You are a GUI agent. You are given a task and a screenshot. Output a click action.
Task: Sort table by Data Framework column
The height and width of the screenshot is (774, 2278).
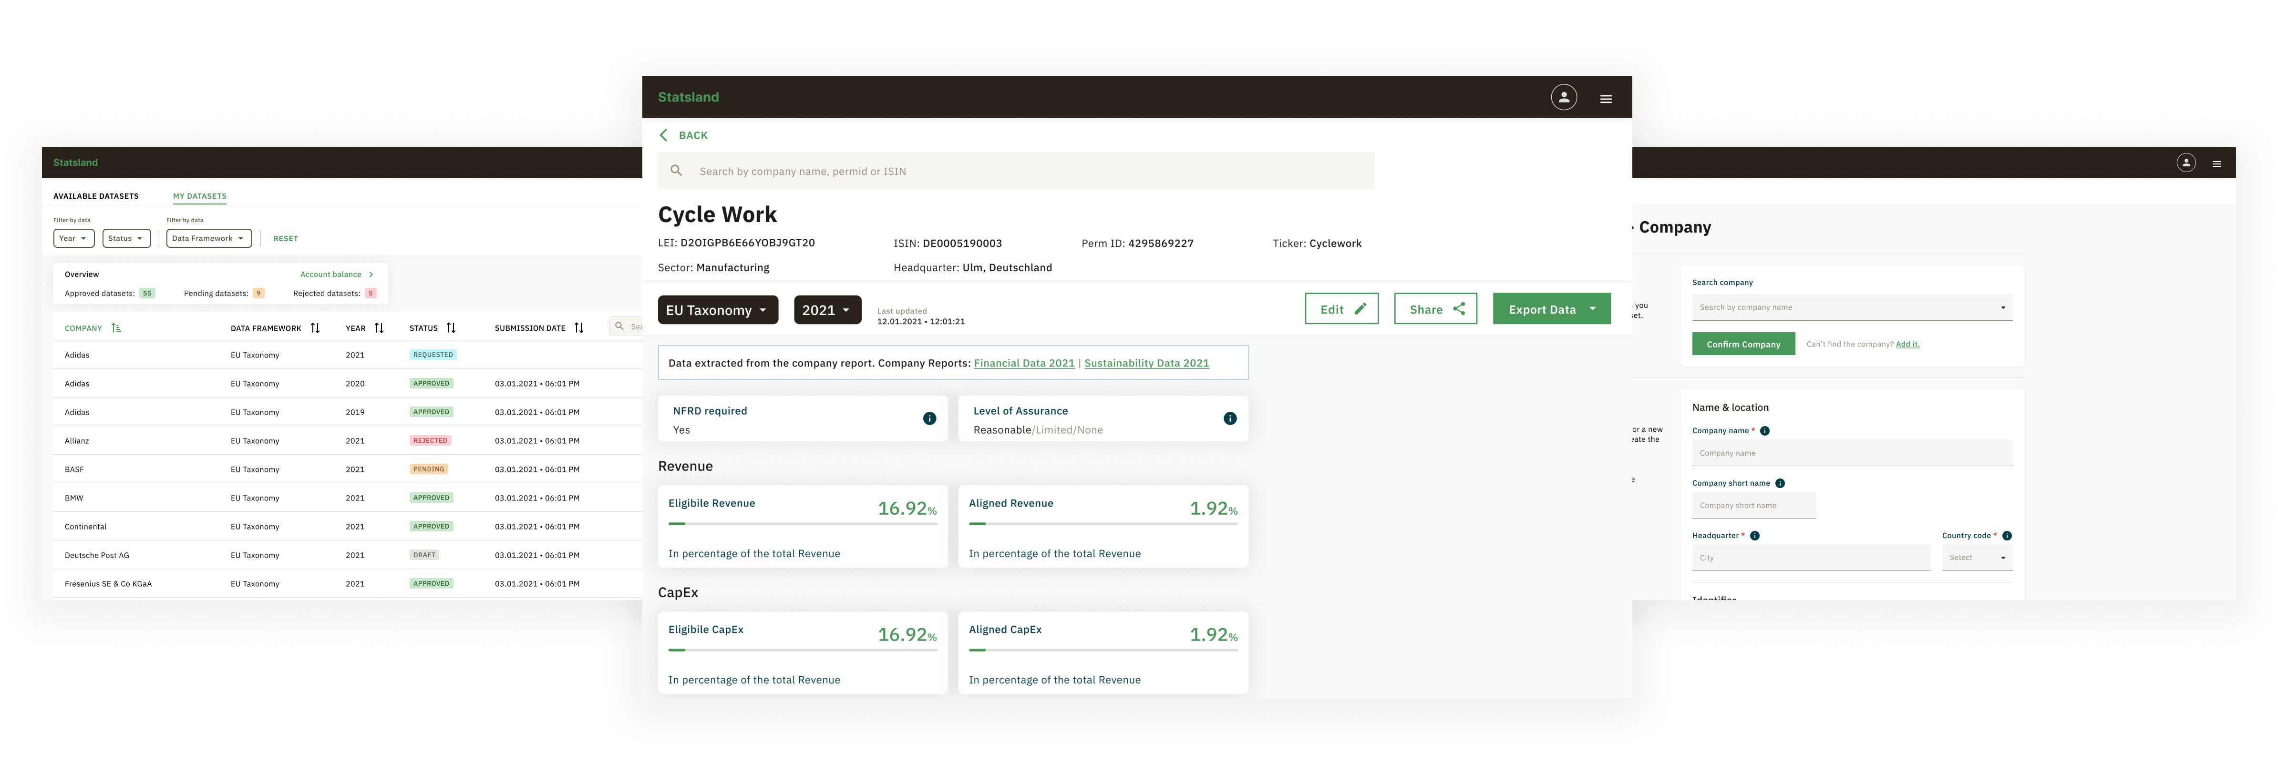point(315,328)
